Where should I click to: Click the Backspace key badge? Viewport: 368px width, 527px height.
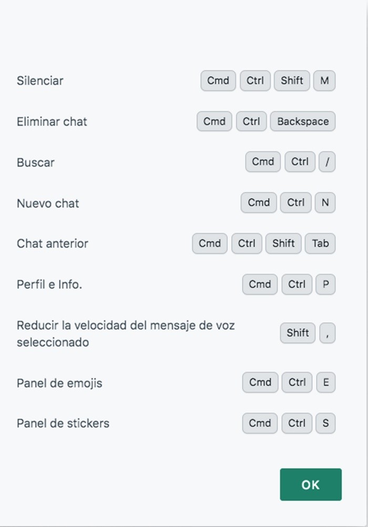(x=303, y=121)
